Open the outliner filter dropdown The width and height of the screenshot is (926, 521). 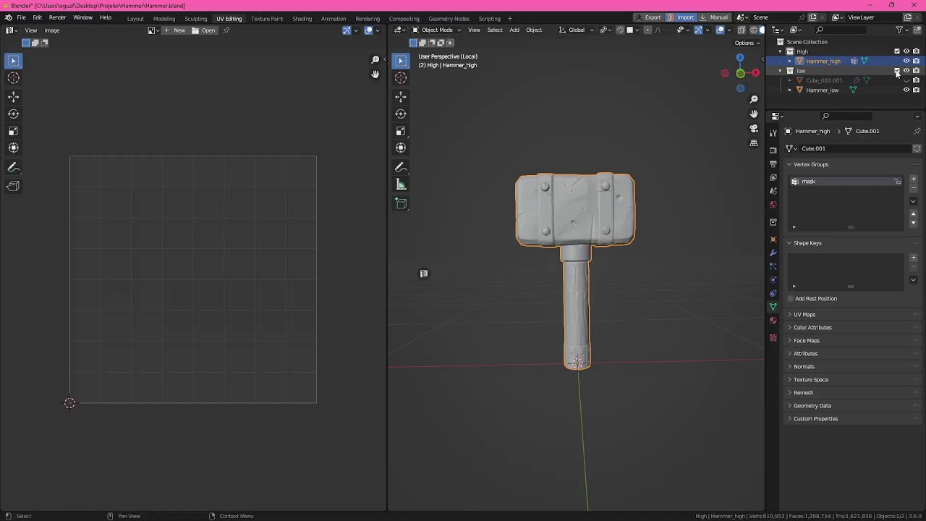pyautogui.click(x=902, y=30)
